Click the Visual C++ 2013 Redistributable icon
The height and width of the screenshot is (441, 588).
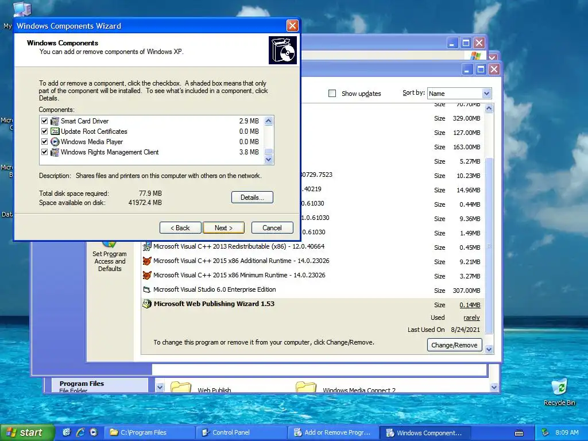(147, 246)
